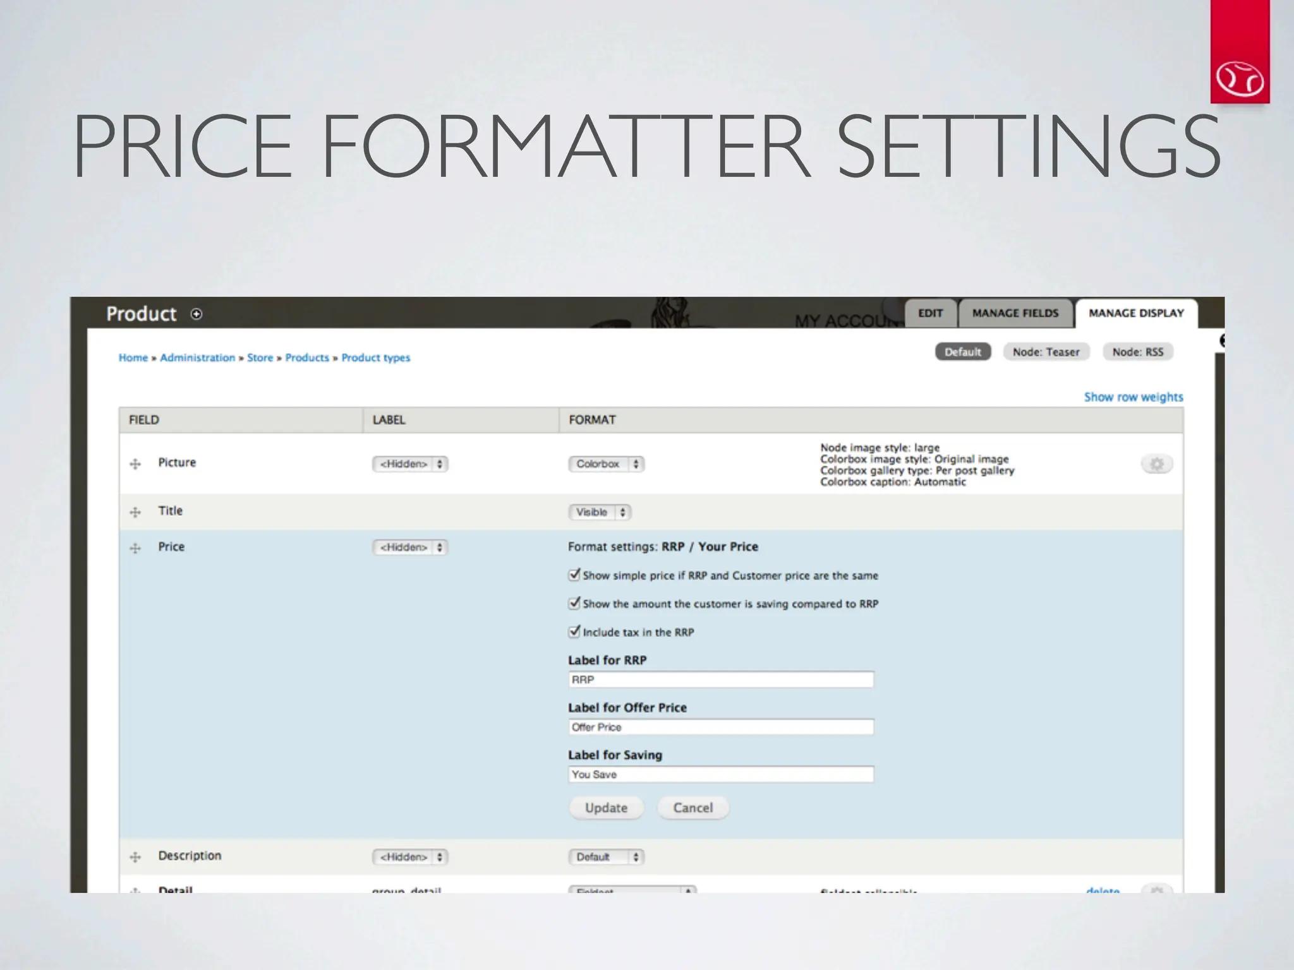Open Administration breadcrumb link

point(197,357)
